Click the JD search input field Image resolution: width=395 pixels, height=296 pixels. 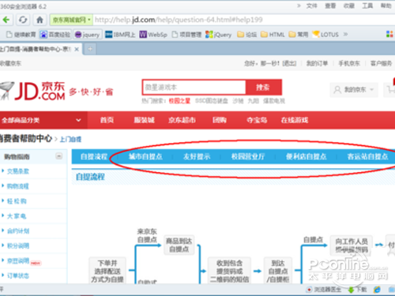194,88
